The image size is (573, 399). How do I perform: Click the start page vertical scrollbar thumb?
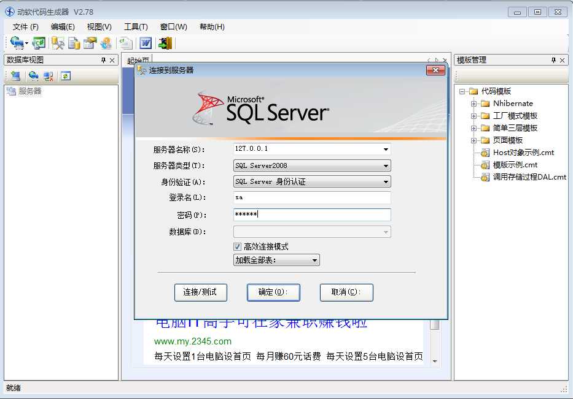coord(434,324)
